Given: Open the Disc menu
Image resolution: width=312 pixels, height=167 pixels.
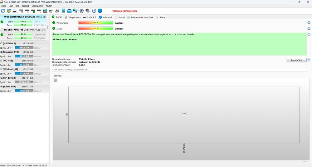Looking at the screenshot, I should (11, 6).
